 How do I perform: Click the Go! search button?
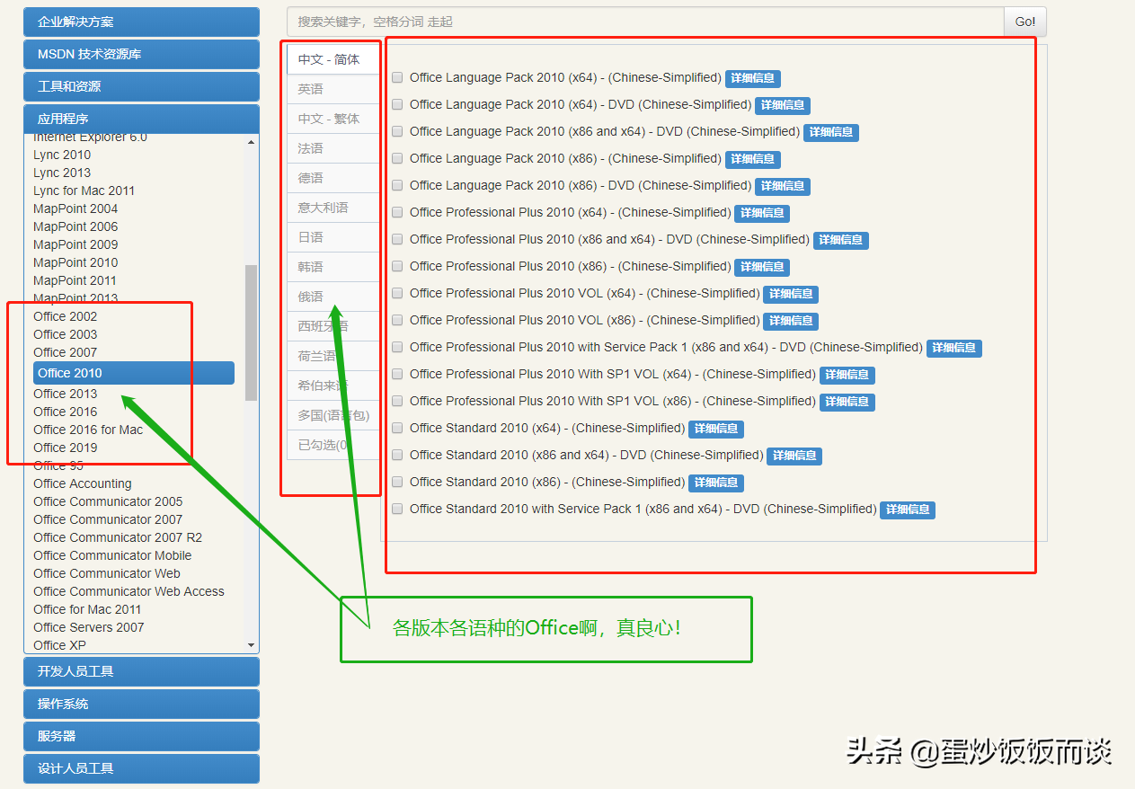click(1025, 22)
